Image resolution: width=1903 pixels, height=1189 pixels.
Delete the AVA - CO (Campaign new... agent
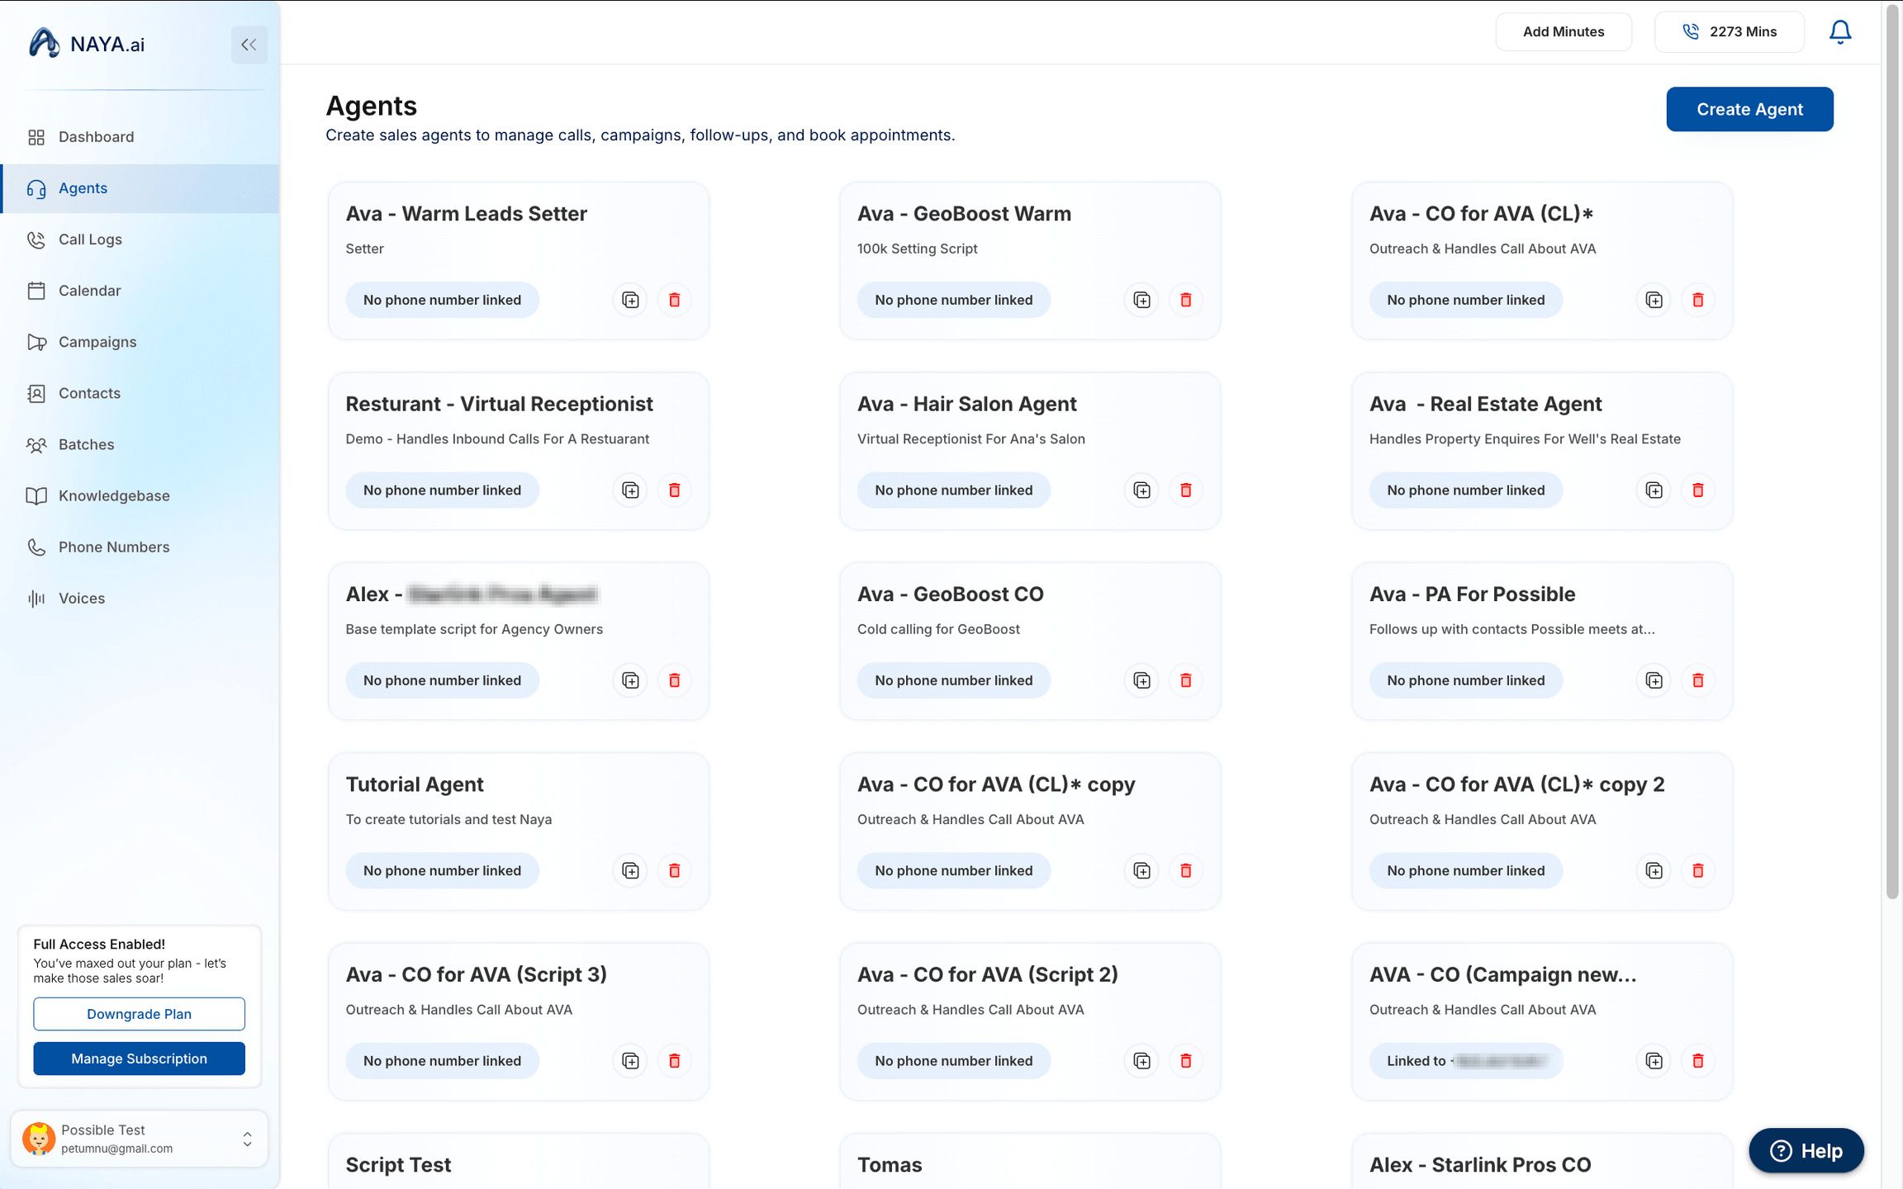point(1697,1061)
